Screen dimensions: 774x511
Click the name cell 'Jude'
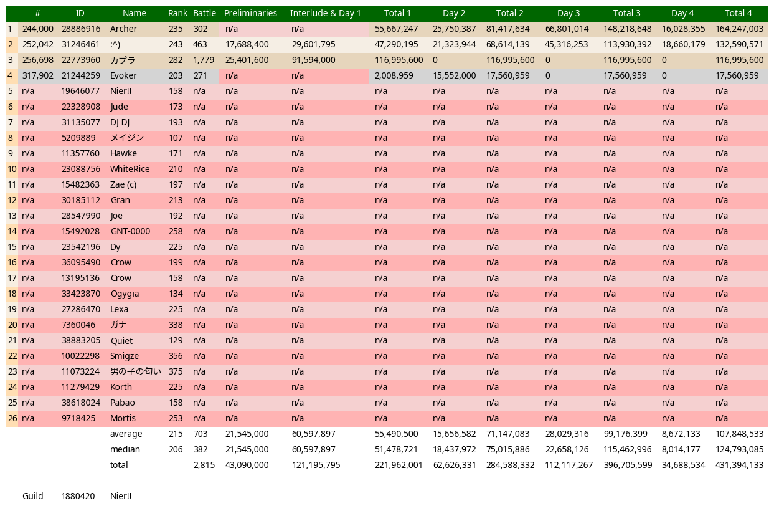(x=119, y=107)
